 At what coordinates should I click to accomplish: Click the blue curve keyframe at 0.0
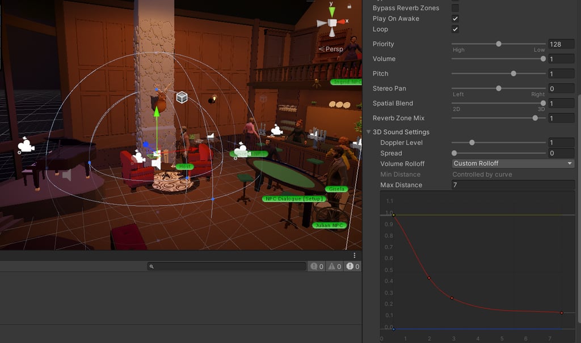pyautogui.click(x=394, y=329)
